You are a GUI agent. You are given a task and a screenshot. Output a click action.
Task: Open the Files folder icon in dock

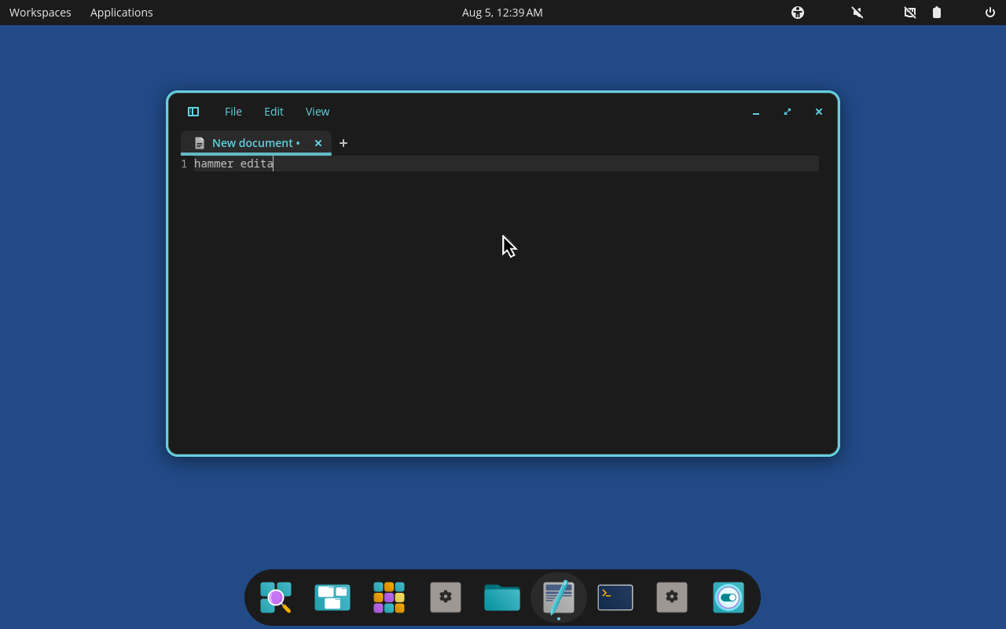click(x=502, y=598)
